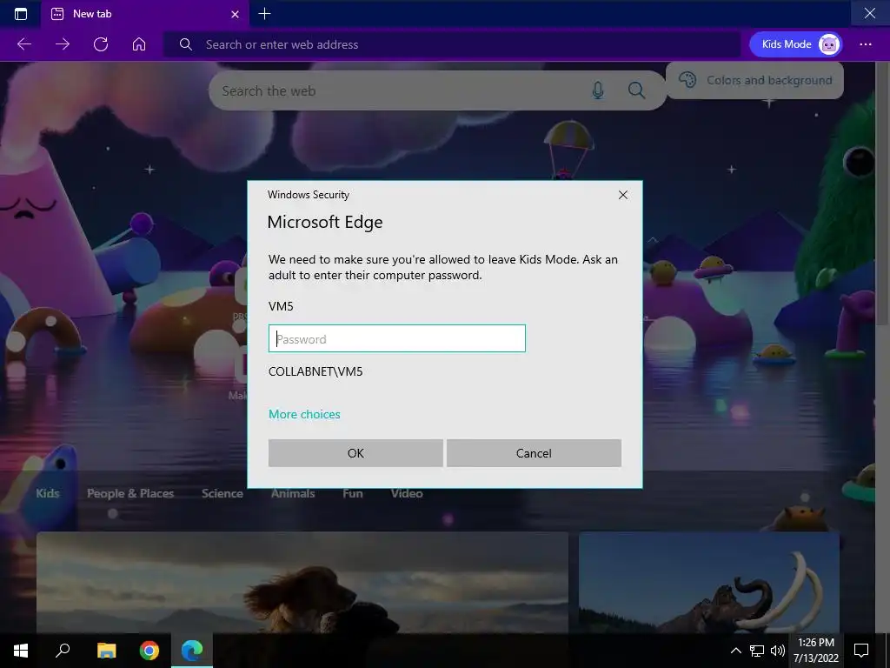This screenshot has height=668, width=890.
Task: Dismiss dialog with Cancel button
Action: [x=534, y=452]
